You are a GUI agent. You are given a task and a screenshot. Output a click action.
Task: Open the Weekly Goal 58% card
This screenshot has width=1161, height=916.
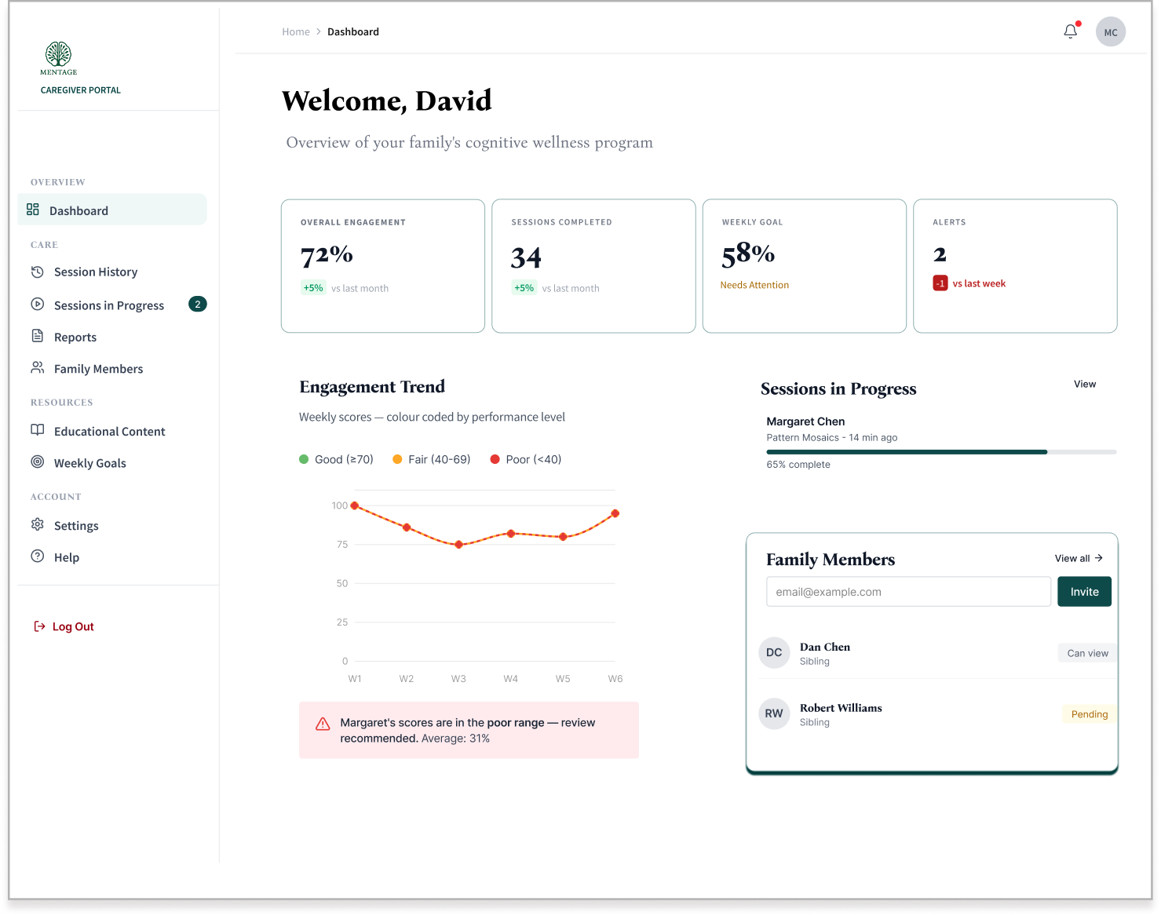coord(805,266)
